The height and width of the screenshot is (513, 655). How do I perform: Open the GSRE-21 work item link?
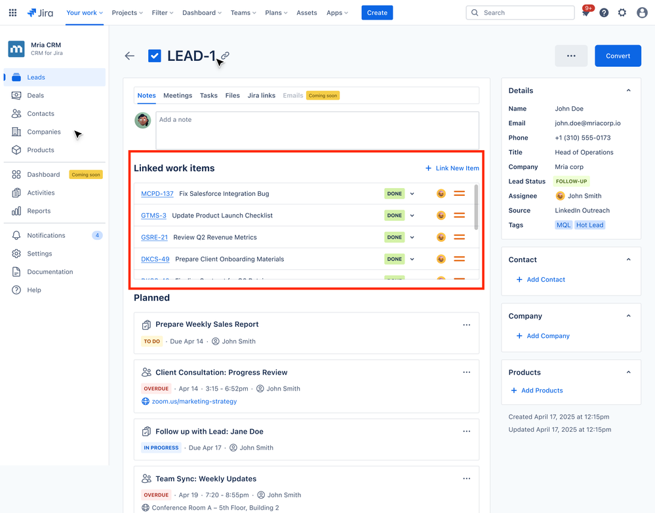click(x=154, y=237)
